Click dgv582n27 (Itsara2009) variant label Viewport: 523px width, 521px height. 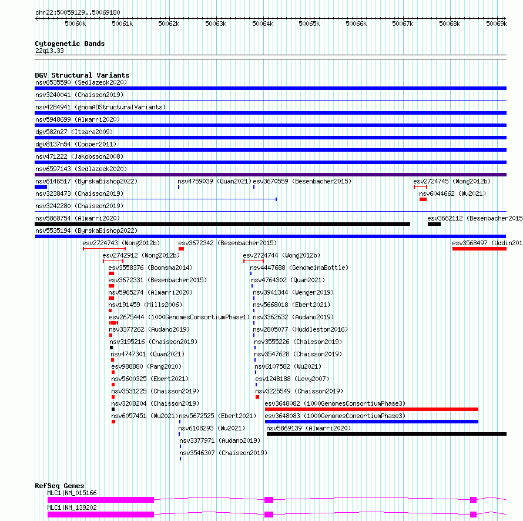[74, 132]
